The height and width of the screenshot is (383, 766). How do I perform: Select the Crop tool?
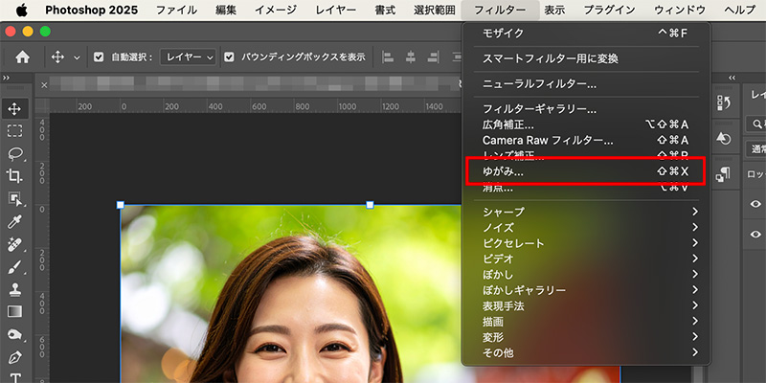point(14,176)
